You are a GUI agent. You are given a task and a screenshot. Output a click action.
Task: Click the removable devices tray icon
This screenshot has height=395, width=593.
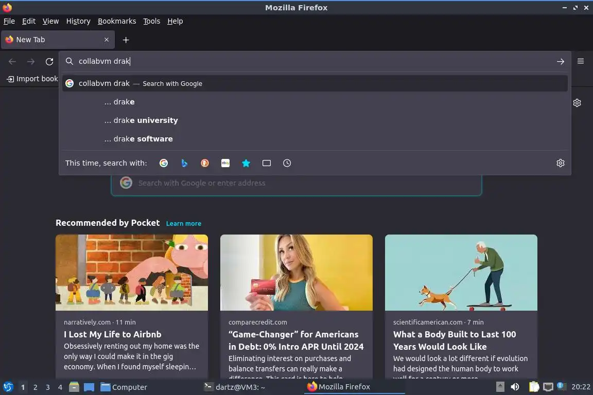click(x=500, y=387)
